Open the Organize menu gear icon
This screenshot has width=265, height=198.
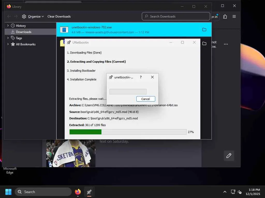pos(24,16)
